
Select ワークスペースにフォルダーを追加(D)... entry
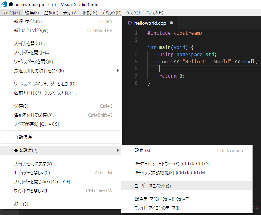pyautogui.click(x=61, y=84)
